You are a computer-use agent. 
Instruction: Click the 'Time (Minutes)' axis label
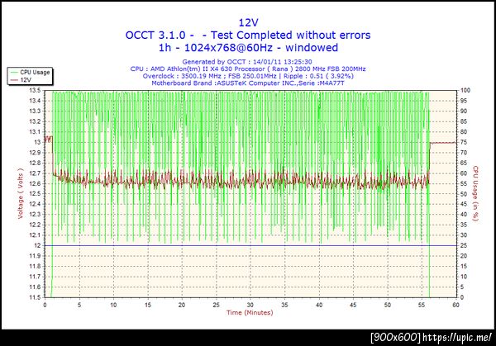(x=250, y=312)
